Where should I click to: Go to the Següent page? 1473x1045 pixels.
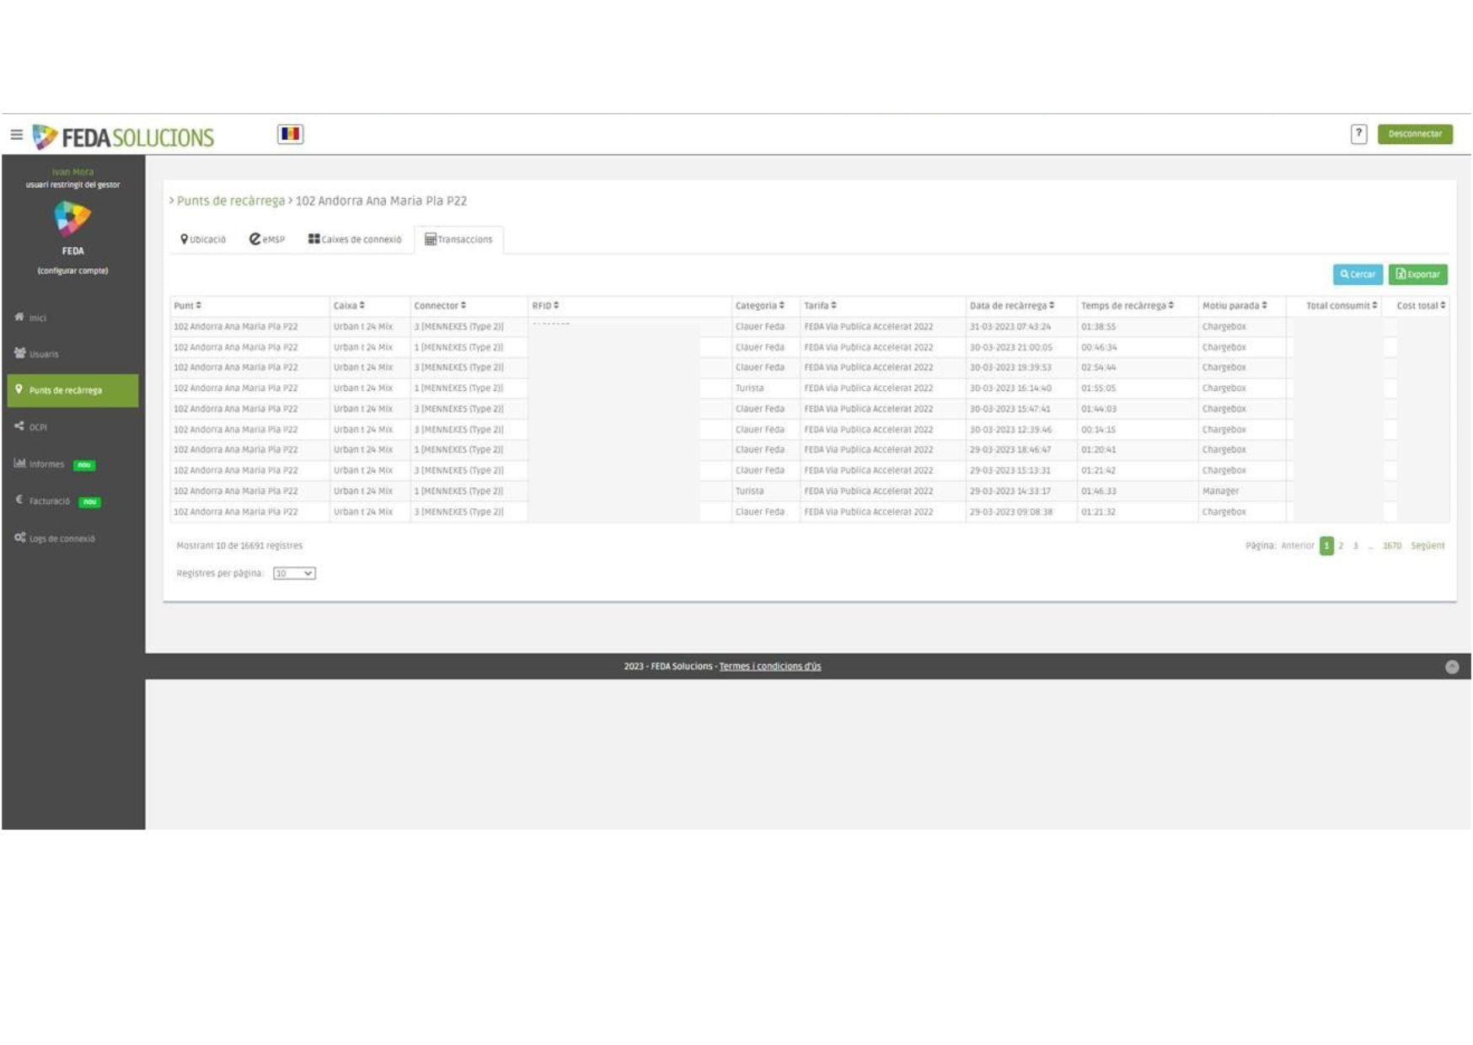[x=1427, y=546]
